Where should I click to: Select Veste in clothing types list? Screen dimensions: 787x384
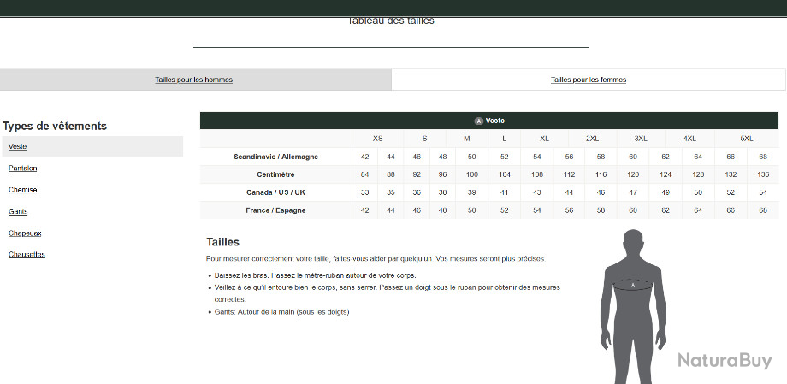[x=18, y=146]
